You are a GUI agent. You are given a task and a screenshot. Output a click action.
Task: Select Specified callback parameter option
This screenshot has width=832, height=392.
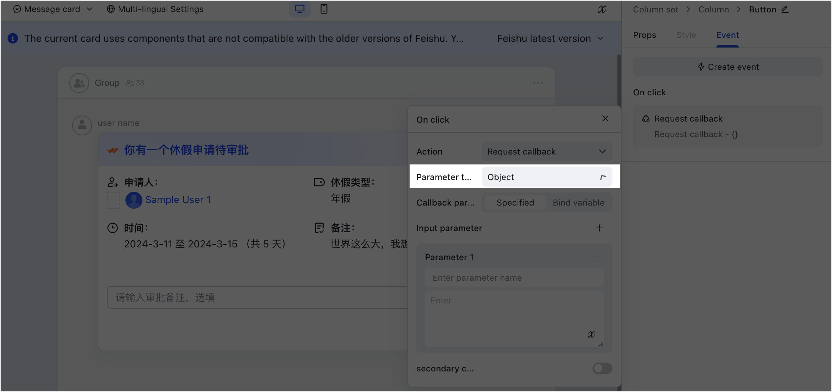point(515,203)
